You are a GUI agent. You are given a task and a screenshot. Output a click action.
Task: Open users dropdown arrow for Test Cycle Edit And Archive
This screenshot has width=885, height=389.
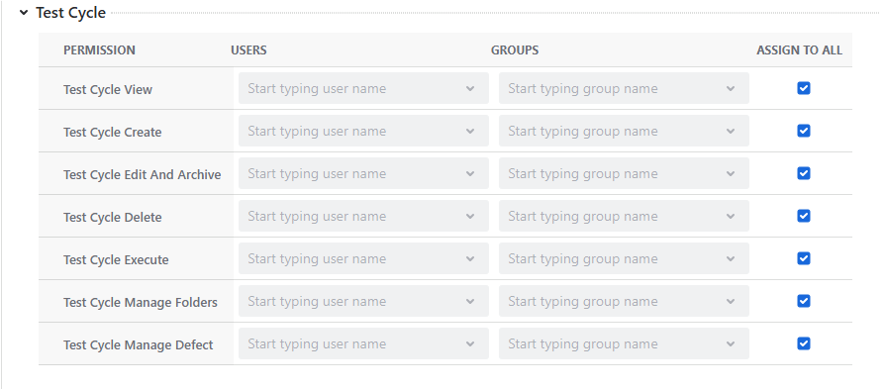pos(470,174)
